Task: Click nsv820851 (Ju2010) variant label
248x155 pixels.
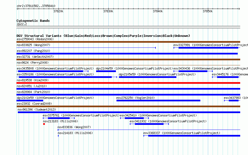Action: (32, 86)
